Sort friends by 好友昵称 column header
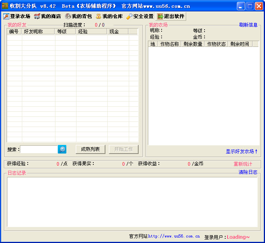 point(38,32)
